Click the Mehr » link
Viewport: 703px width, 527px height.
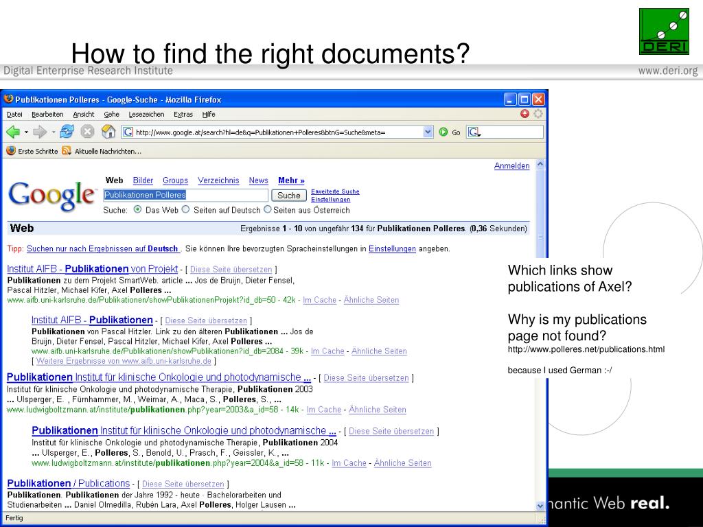291,180
